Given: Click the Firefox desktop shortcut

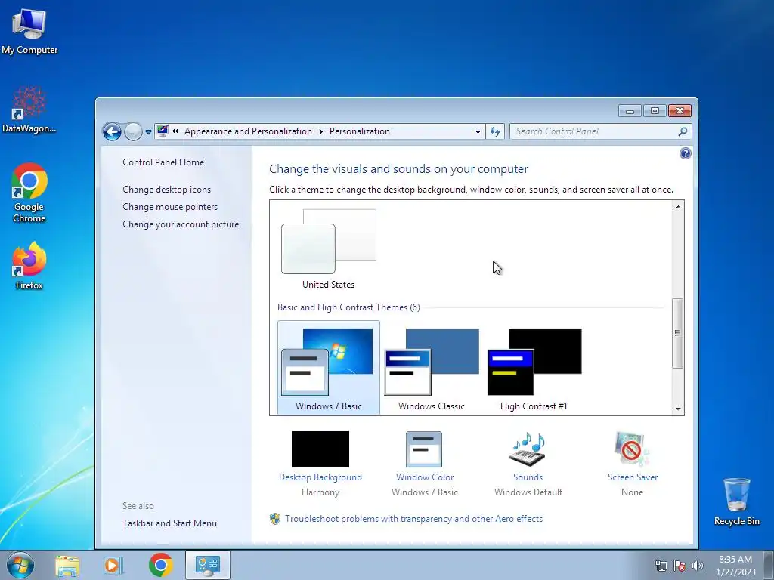Looking at the screenshot, I should (x=29, y=266).
